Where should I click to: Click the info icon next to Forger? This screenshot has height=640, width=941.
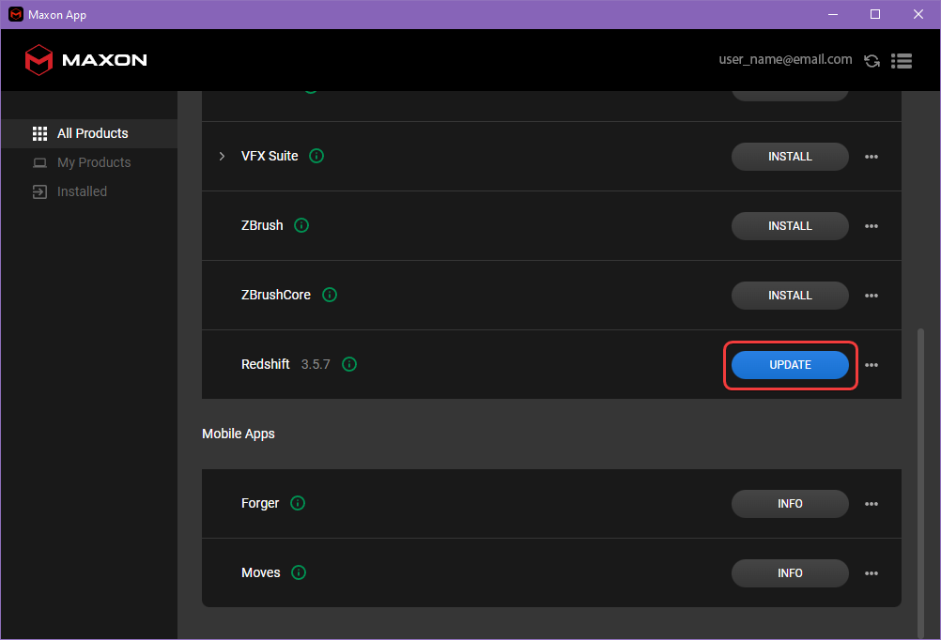coord(298,503)
